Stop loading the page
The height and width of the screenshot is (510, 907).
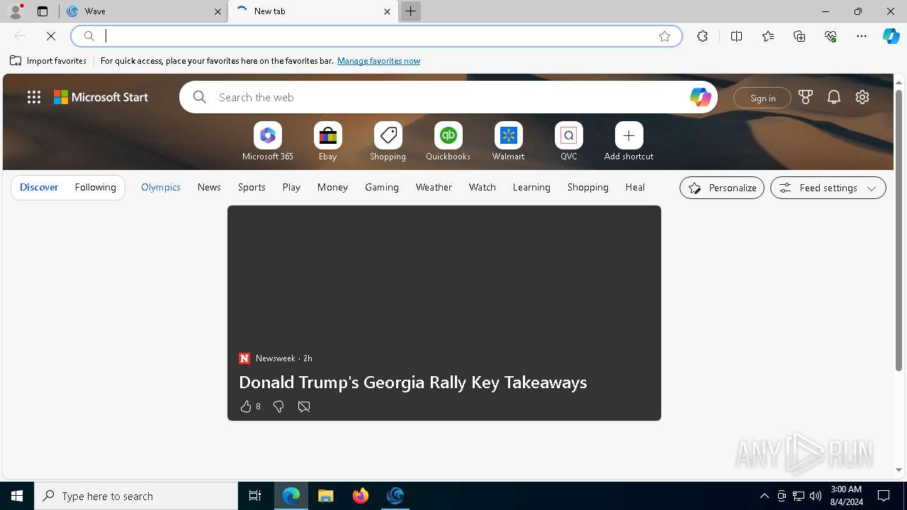click(x=51, y=36)
